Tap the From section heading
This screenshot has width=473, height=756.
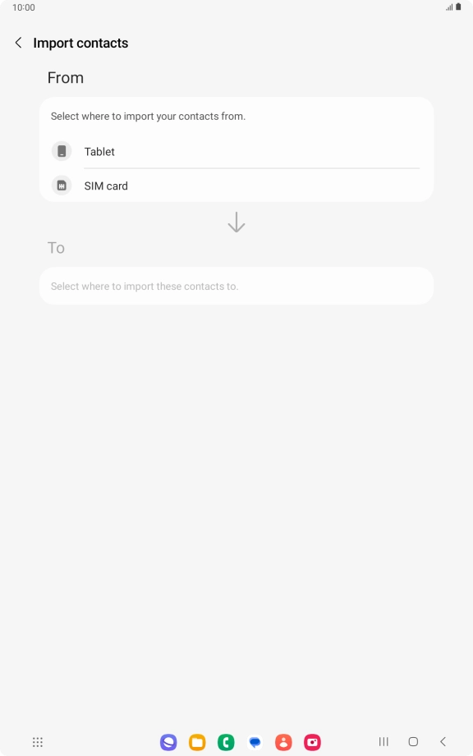66,78
